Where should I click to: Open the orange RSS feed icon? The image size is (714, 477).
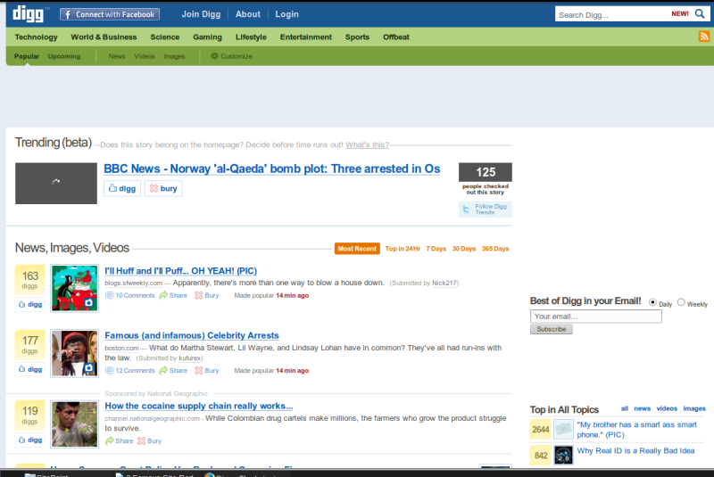(x=703, y=37)
